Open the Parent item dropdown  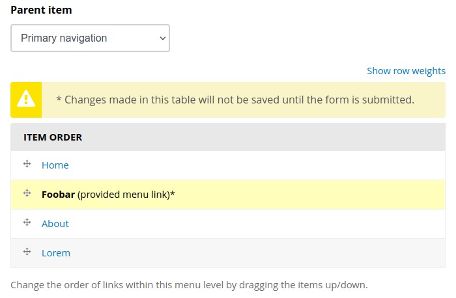tap(90, 38)
